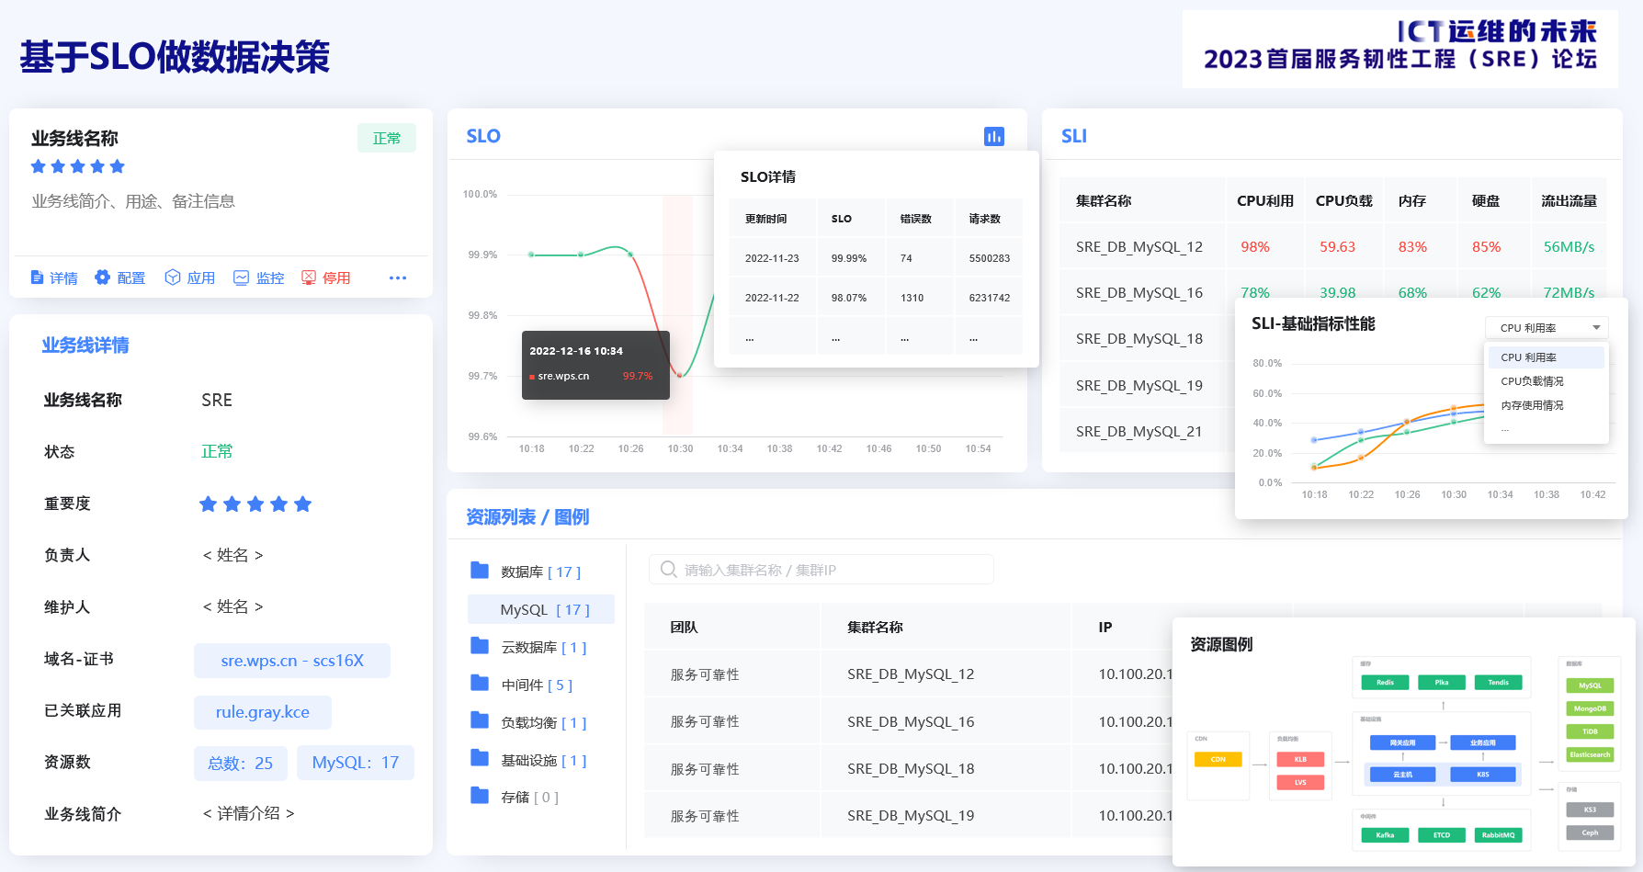This screenshot has width=1643, height=872.
Task: Click the 错误数 column header in SLO详情
Action: (x=916, y=219)
